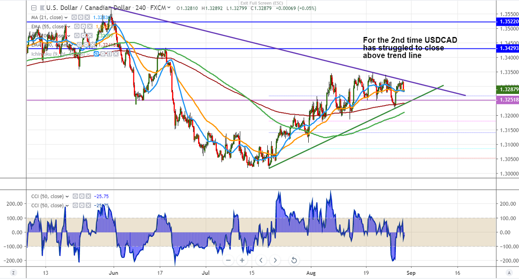
Task: Move the chart right with the forward arrow
Action: pos(275,260)
